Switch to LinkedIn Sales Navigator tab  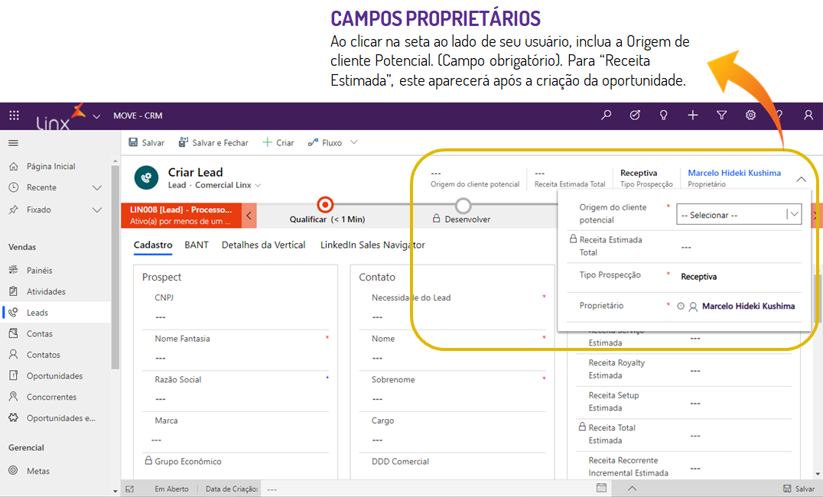coord(372,245)
